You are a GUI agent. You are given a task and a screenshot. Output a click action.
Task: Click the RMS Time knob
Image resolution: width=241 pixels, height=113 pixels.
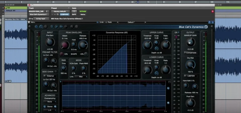63,68
